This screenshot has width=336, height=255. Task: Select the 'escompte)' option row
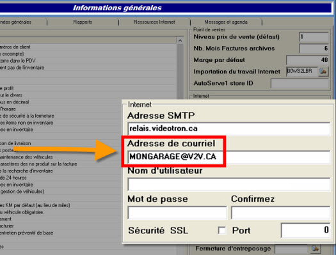(x=88, y=54)
